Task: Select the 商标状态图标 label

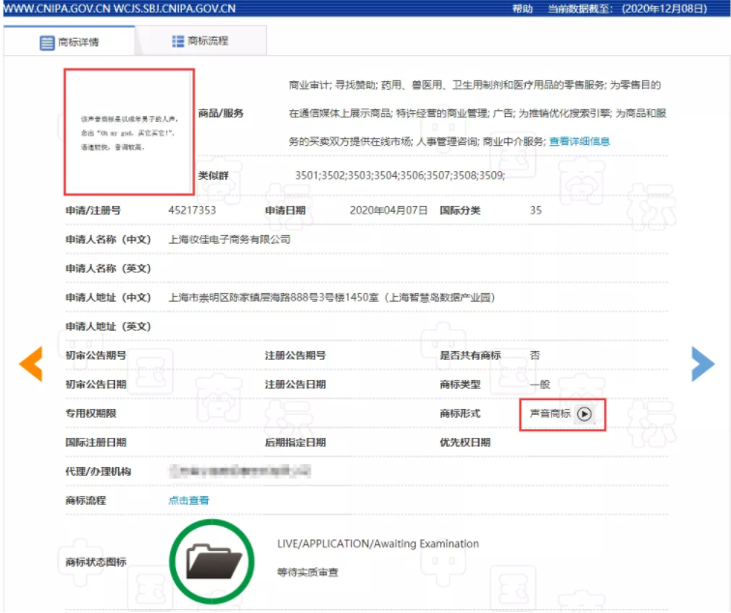Action: point(96,562)
